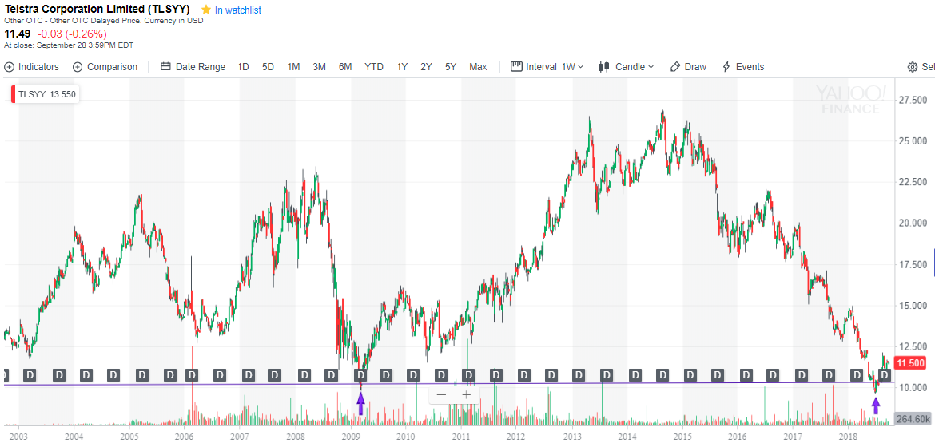Click the -0.03 (-0.26%) change value

[x=72, y=34]
